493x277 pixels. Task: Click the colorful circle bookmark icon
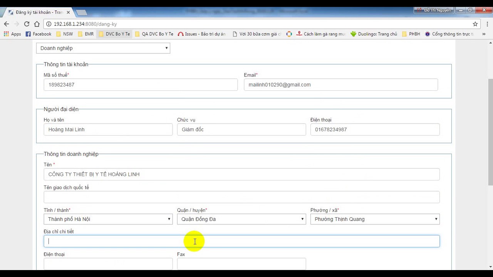[x=289, y=34]
